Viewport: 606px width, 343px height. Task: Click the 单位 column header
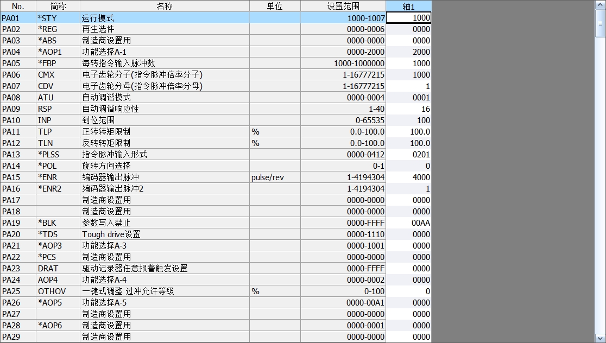point(275,6)
